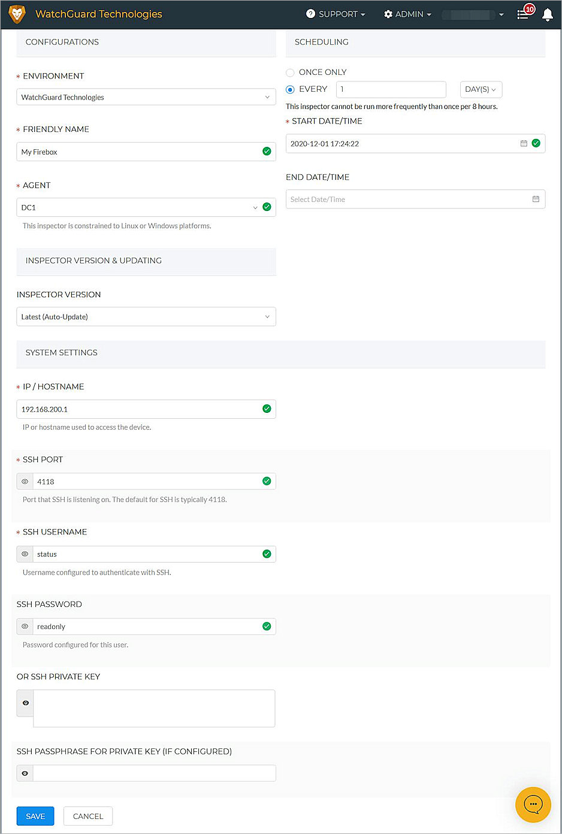This screenshot has height=834, width=562.
Task: Open the notifications bell icon
Action: [547, 14]
